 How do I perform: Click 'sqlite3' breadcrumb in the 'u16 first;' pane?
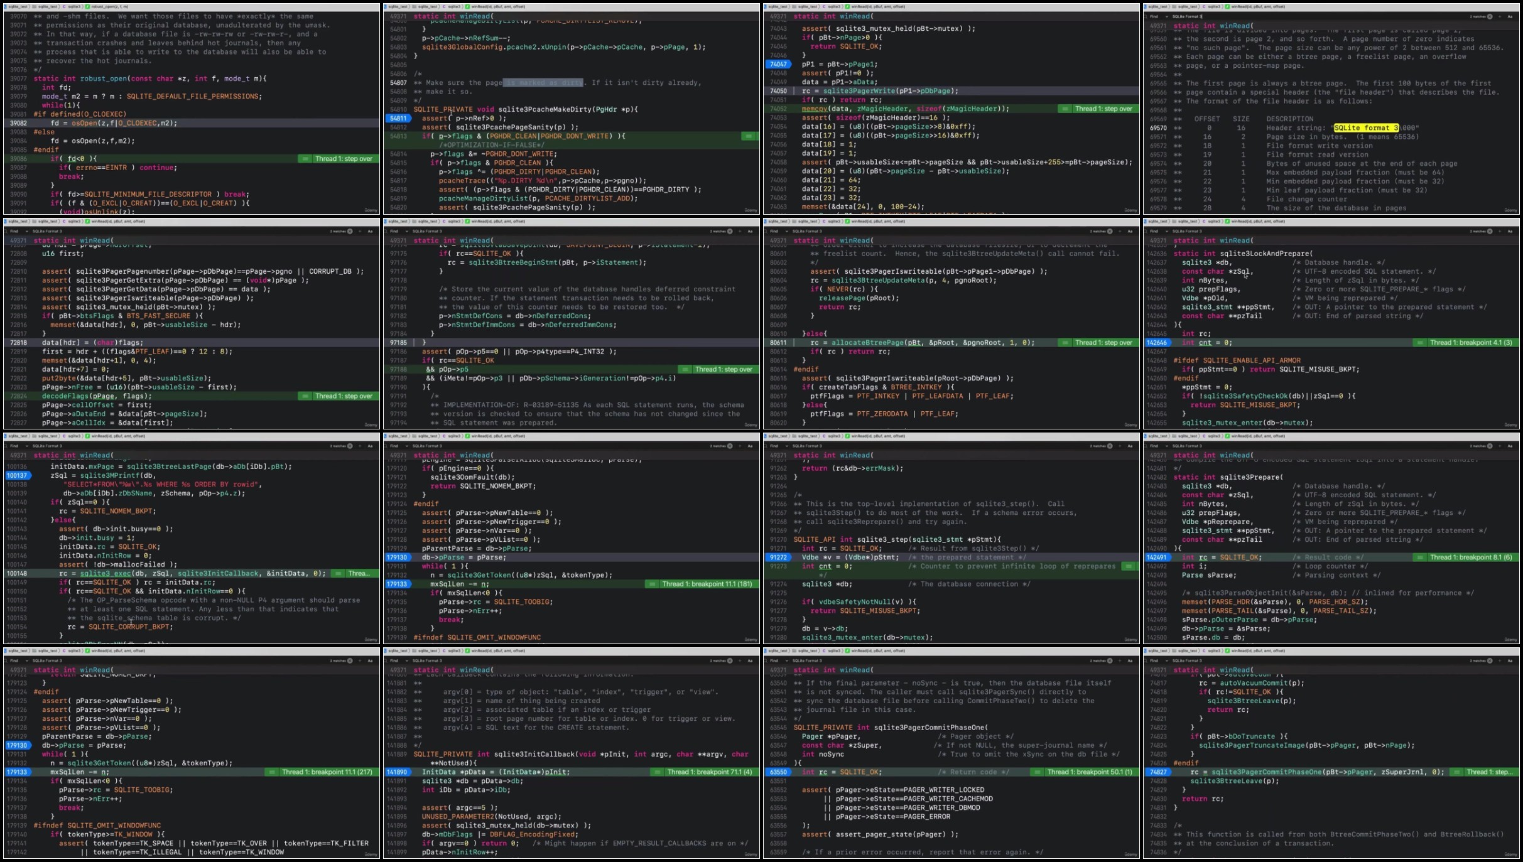coord(74,222)
